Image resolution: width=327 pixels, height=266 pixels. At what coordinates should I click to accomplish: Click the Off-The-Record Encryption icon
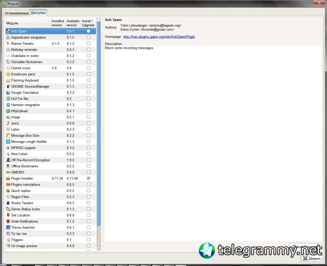[x=8, y=160]
